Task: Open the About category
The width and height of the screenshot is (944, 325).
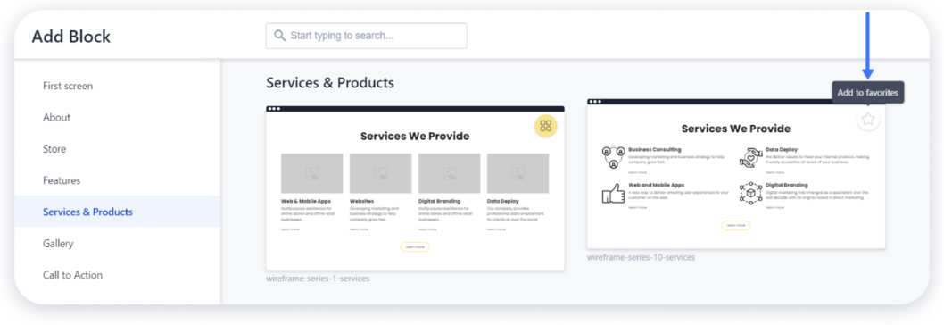Action: tap(118, 117)
